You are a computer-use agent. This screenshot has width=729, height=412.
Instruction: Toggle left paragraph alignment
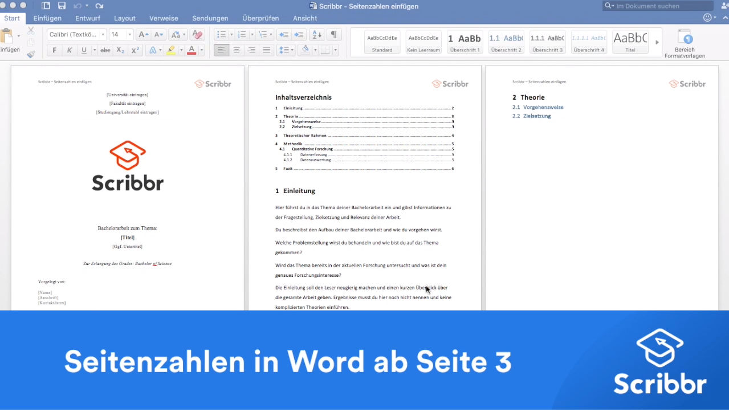point(222,50)
